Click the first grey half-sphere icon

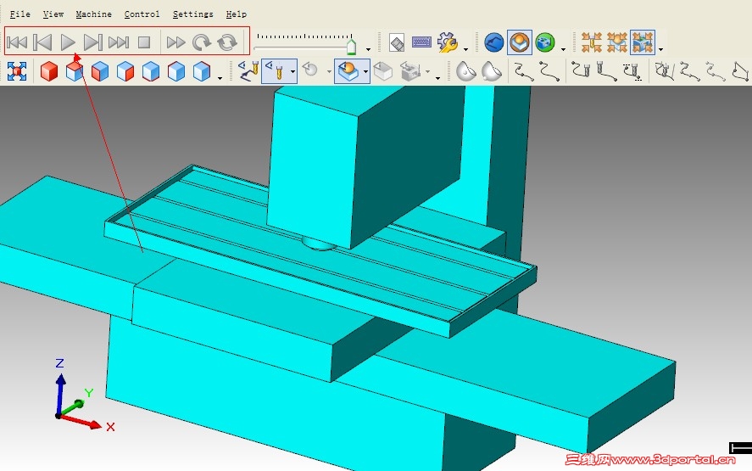pos(465,71)
